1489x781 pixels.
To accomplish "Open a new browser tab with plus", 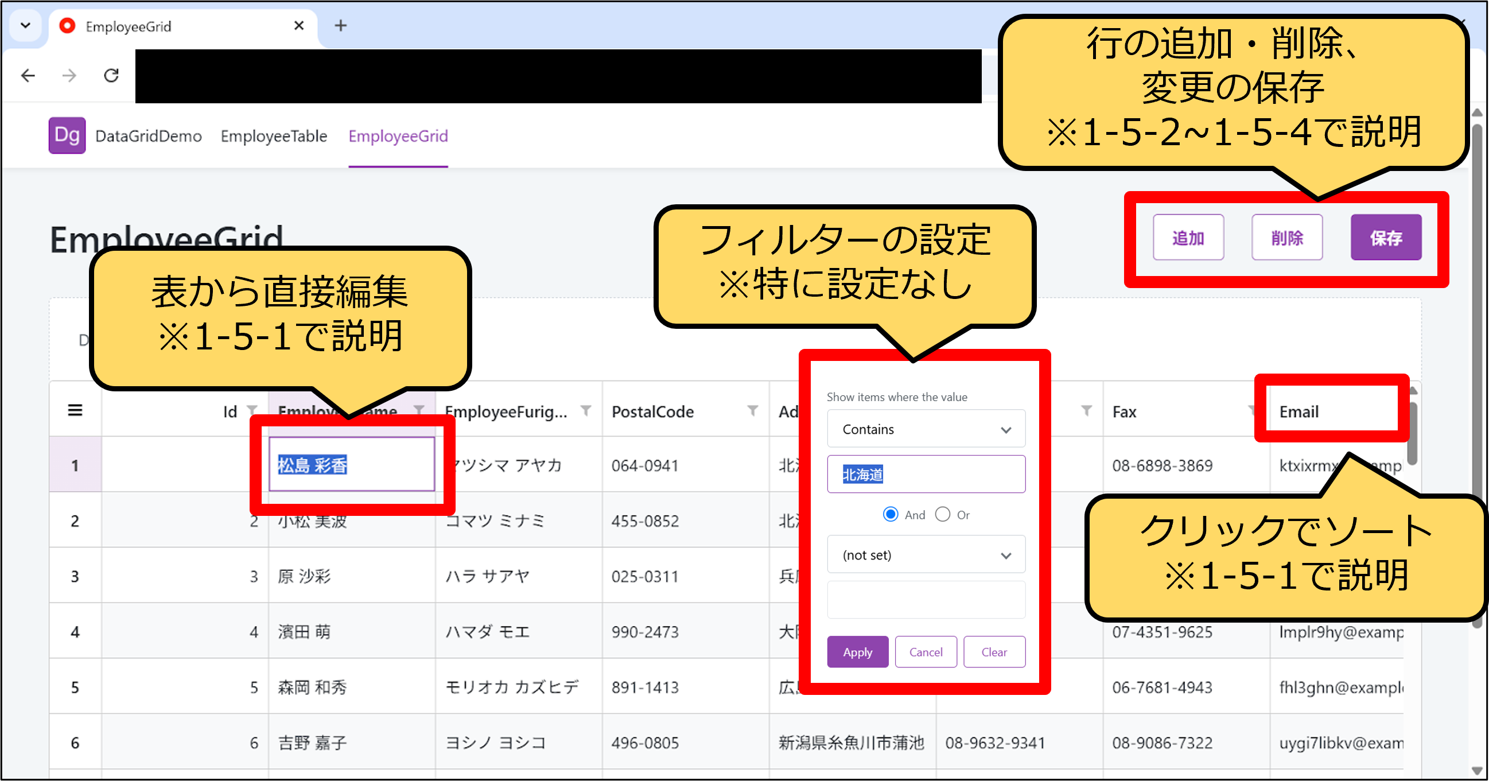I will click(x=340, y=25).
